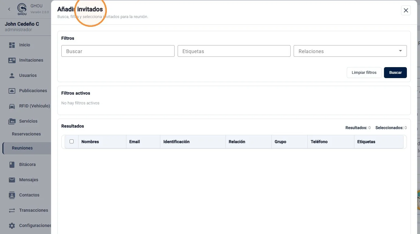Click the Invitaciones card icon
The width and height of the screenshot is (420, 234).
click(x=12, y=60)
